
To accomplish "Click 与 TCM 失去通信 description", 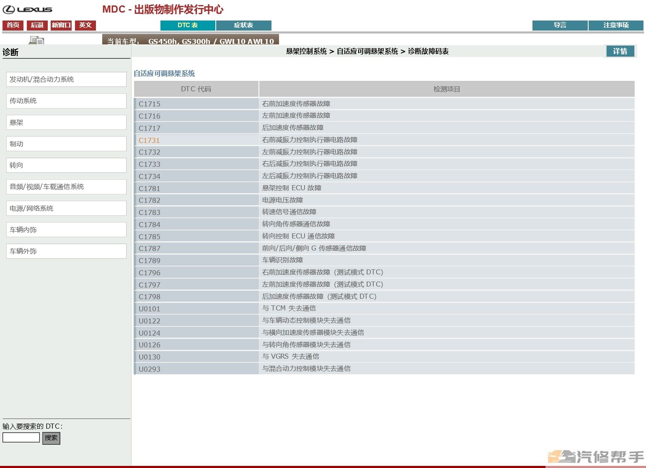I will click(289, 308).
